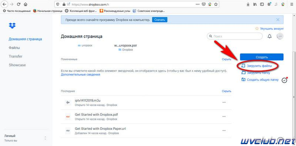The height and width of the screenshot is (146, 296).
Task: Hide the Помеченные section via Скрыть
Action: point(226,59)
